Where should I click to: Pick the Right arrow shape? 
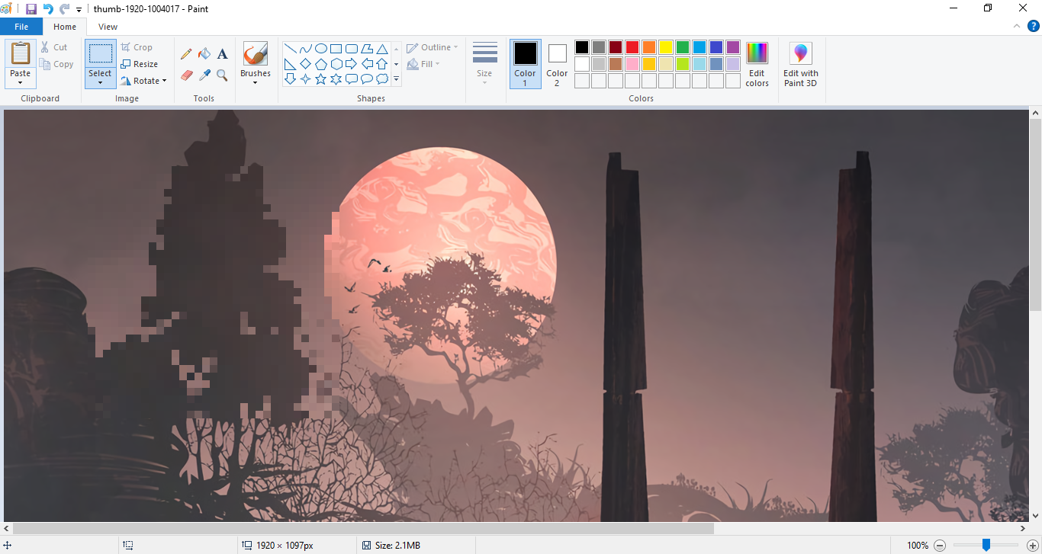[352, 64]
